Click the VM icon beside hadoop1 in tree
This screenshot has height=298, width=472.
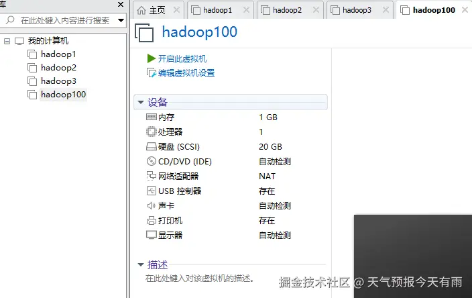32,54
